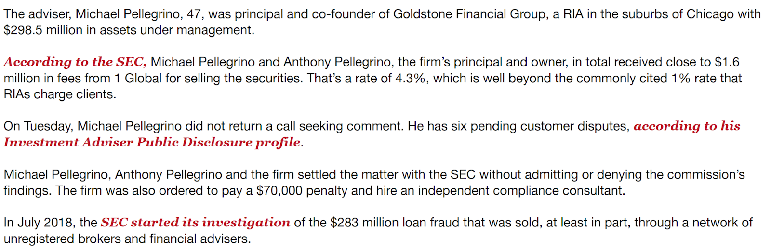Click the phrase "unregistered brokers and financial advisers"

click(126, 239)
